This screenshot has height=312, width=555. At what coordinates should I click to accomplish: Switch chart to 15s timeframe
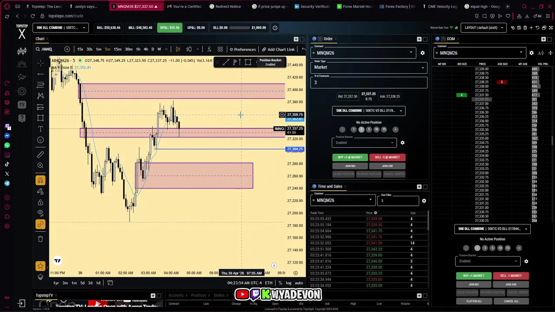80,49
